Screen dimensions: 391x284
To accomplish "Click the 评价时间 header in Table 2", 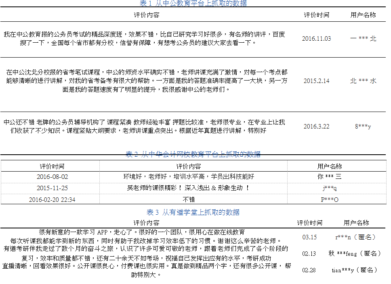I will click(x=52, y=166).
